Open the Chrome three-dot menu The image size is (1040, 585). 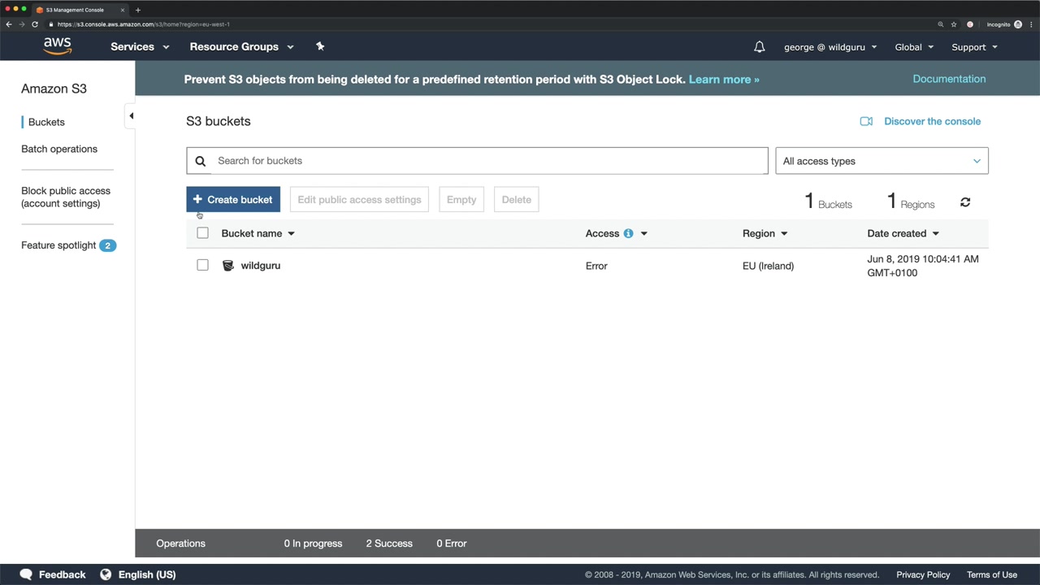click(1031, 24)
